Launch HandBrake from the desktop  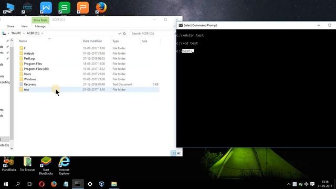(x=9, y=164)
